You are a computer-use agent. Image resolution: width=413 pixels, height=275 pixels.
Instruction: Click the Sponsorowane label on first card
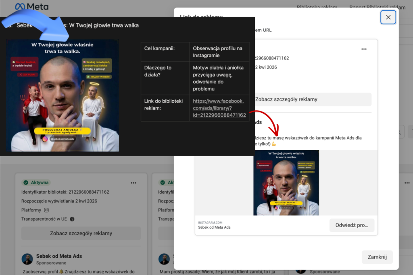(x=51, y=263)
